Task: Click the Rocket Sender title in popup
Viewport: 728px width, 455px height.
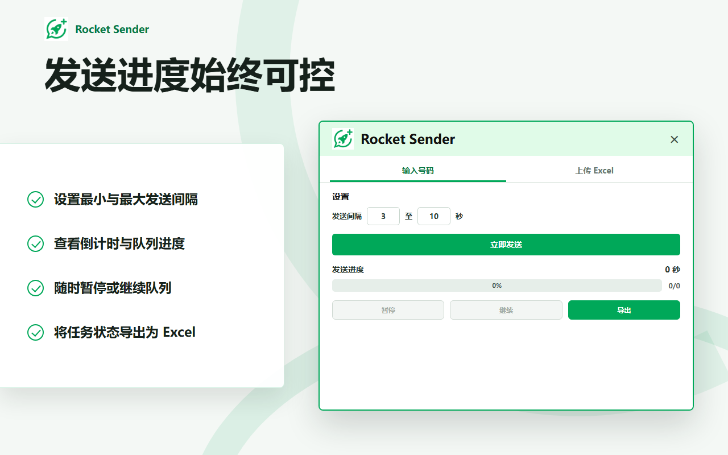Action: point(408,139)
